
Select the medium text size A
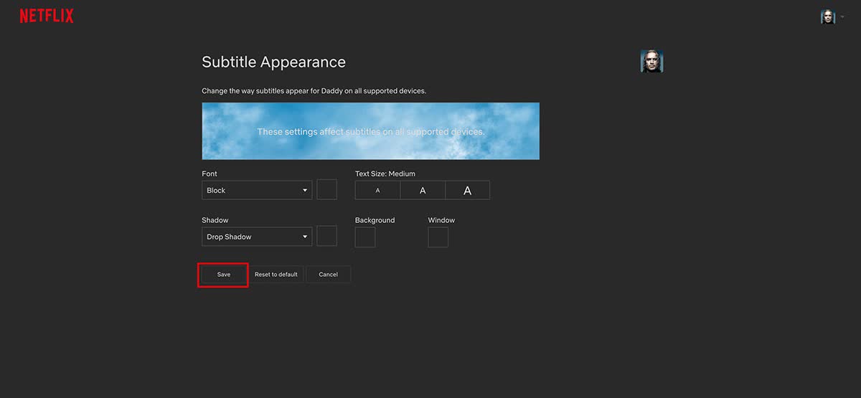423,190
